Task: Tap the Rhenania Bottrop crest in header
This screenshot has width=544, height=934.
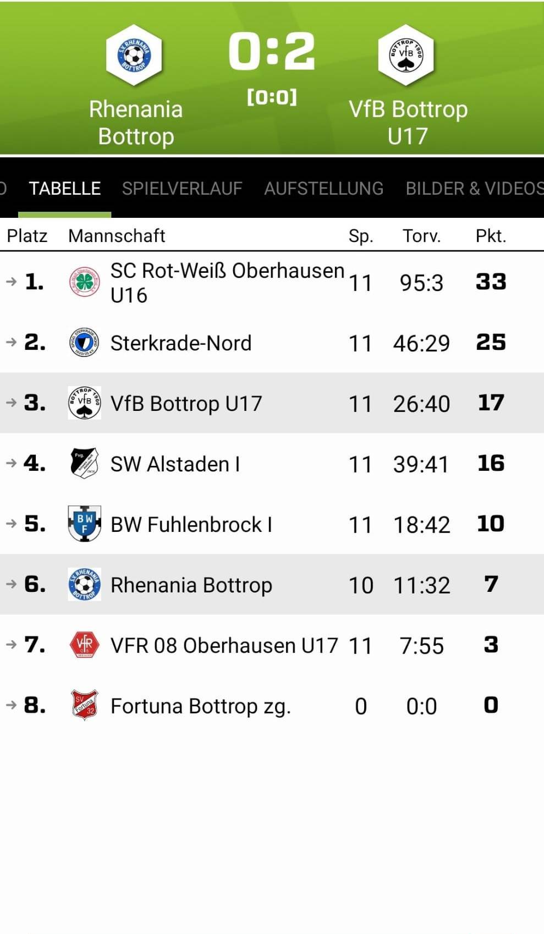Action: tap(134, 55)
